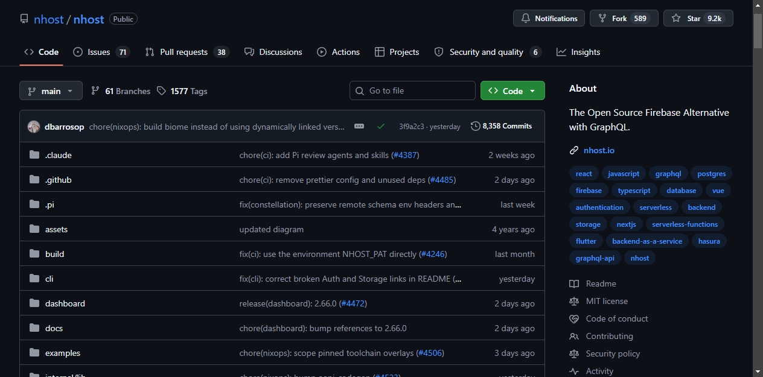Open the Issues tab

(101, 52)
